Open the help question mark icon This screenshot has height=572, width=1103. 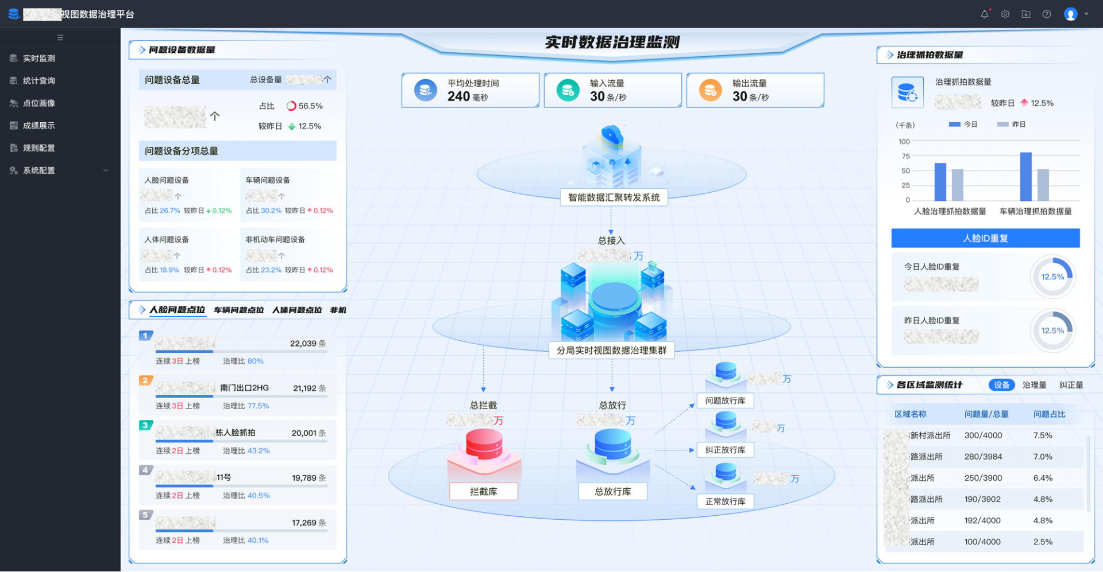1047,14
